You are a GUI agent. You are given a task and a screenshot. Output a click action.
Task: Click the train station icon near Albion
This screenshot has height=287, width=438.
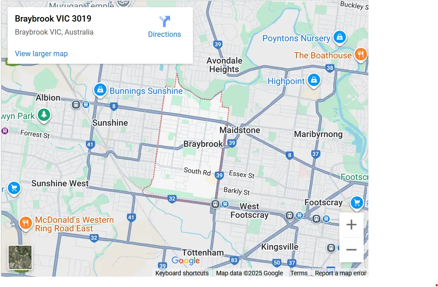click(x=77, y=104)
